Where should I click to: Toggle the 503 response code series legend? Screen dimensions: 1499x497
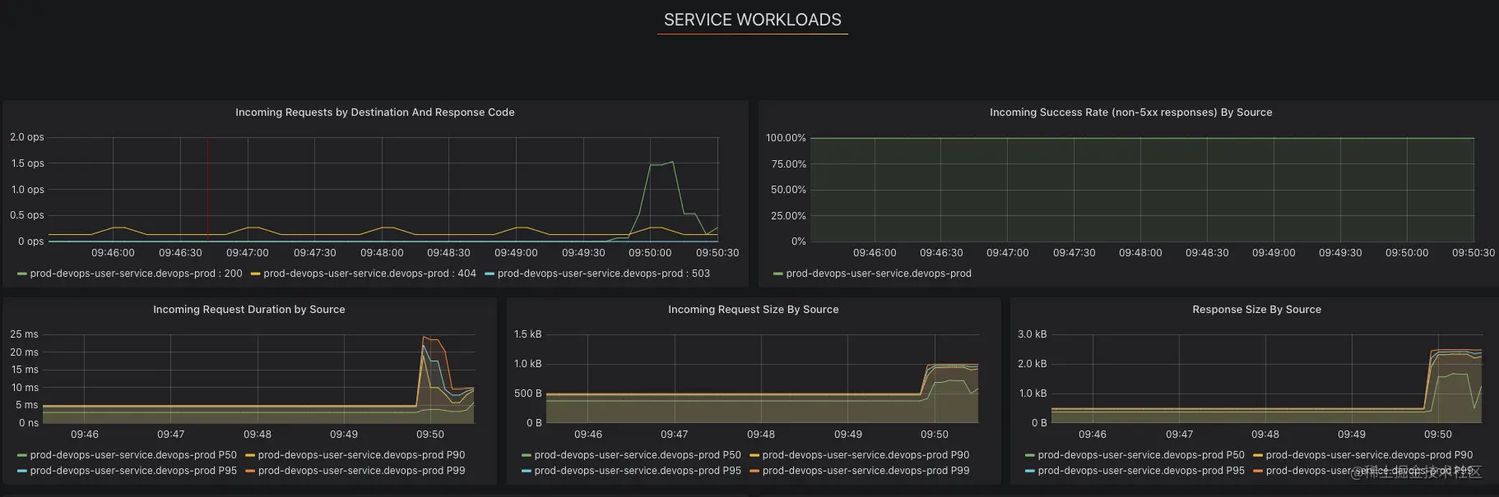(x=603, y=274)
